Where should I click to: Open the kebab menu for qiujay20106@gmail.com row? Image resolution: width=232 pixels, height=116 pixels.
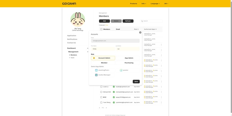point(161,97)
